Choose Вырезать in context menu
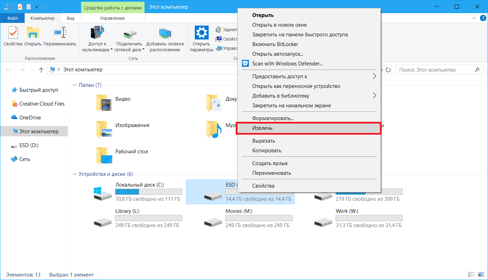488x280 pixels. (x=309, y=141)
